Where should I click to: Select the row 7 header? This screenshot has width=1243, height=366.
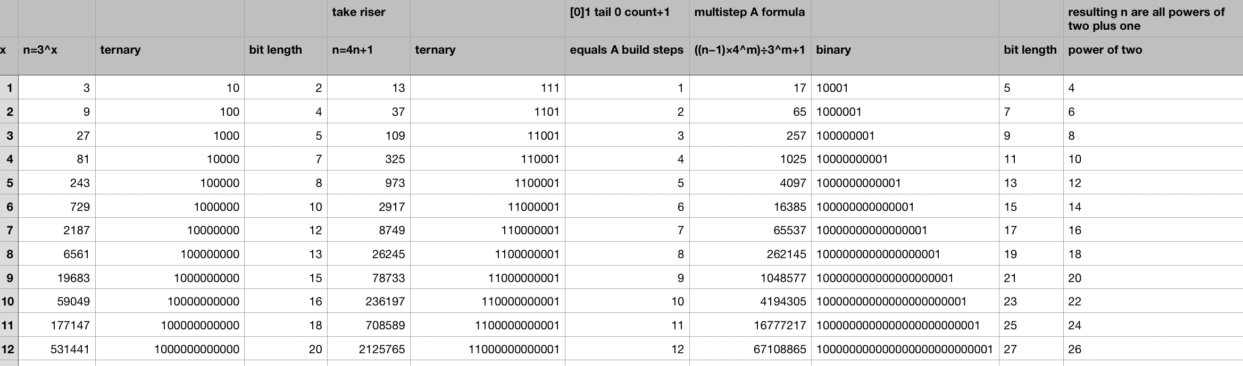pos(9,230)
